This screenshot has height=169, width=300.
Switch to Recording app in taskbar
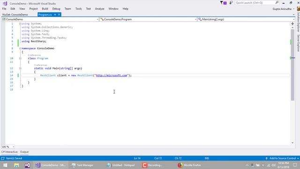[x=152, y=165]
